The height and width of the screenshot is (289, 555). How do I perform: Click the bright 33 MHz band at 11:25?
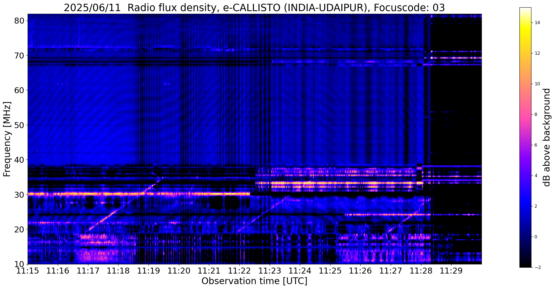click(330, 183)
